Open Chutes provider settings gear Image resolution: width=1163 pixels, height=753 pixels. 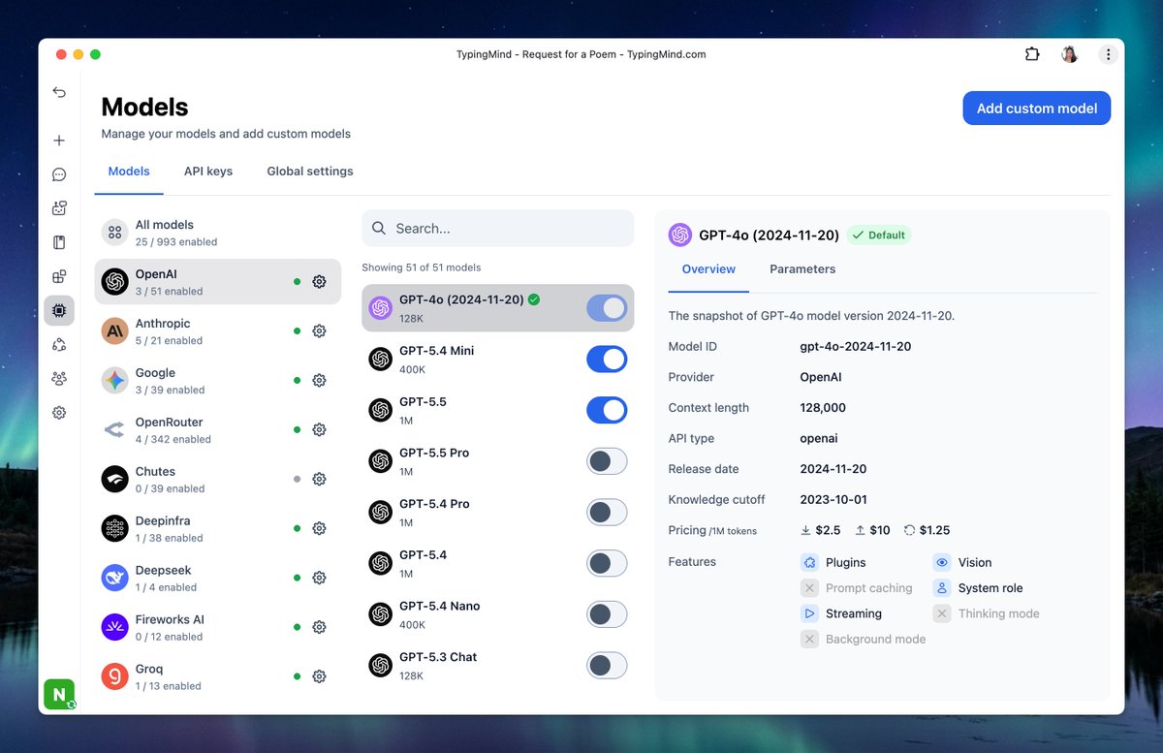click(x=319, y=479)
